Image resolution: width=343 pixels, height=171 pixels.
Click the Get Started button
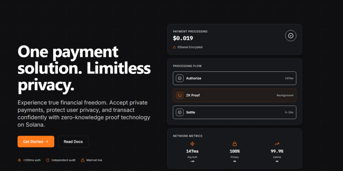(x=36, y=142)
